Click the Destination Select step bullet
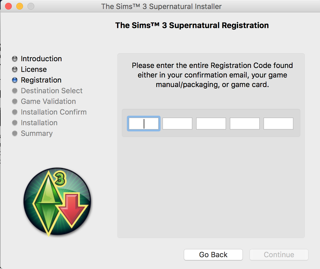 point(15,91)
